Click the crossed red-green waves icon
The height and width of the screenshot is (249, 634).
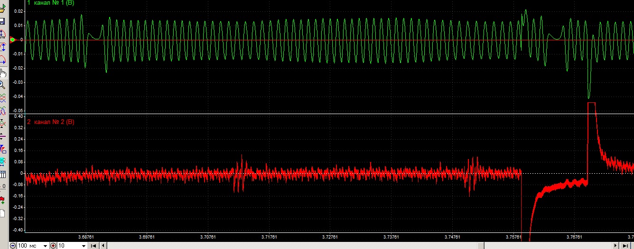(3, 124)
